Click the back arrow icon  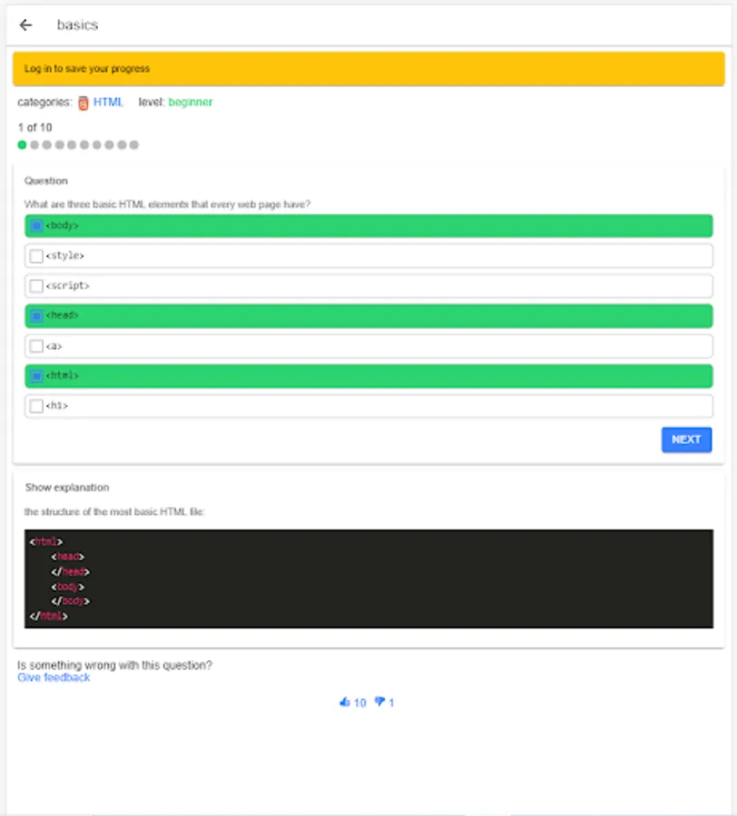point(25,25)
